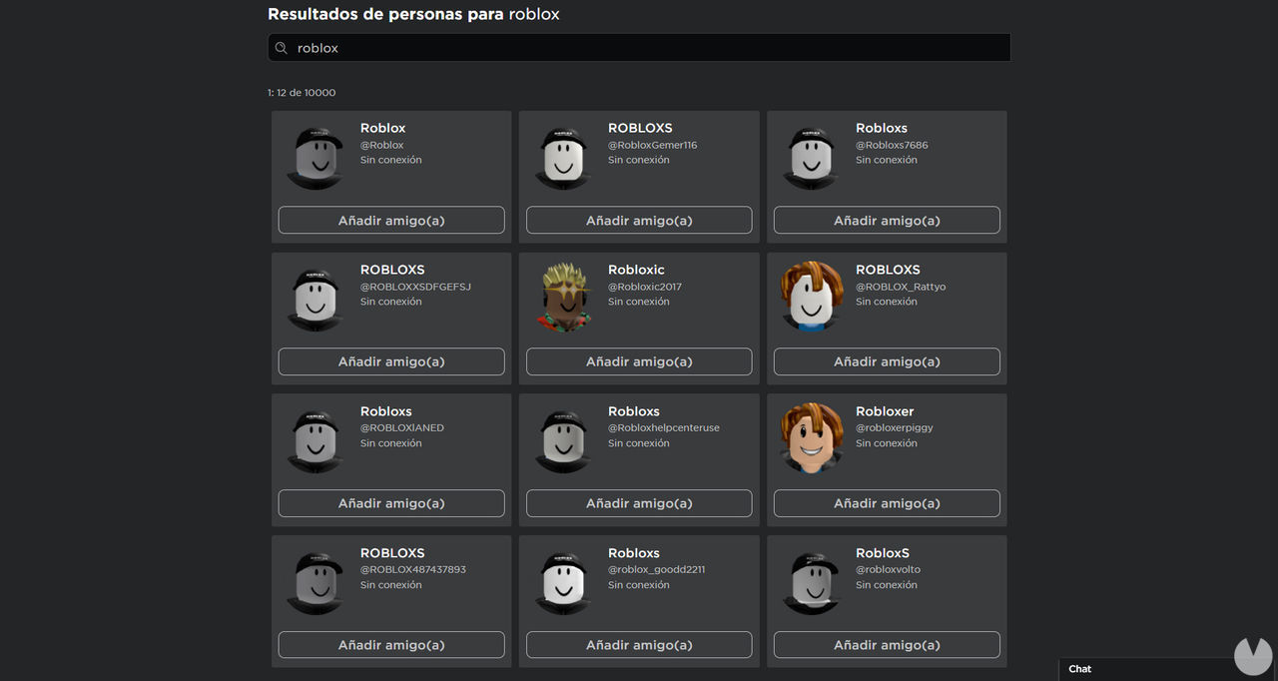1278x681 pixels.
Task: Click 'Sin conexión' status under @robloxerpiggy
Action: [887, 443]
